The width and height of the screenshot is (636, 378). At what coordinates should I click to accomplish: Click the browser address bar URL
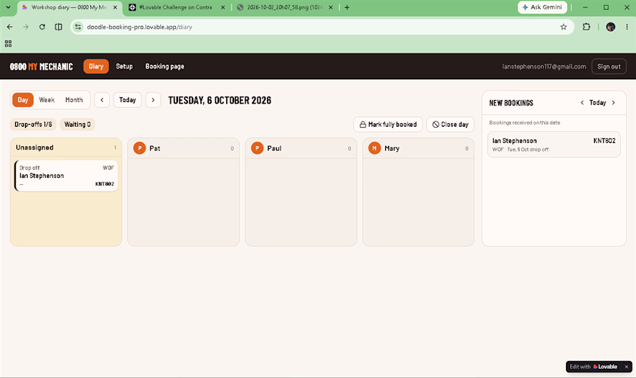click(x=139, y=27)
